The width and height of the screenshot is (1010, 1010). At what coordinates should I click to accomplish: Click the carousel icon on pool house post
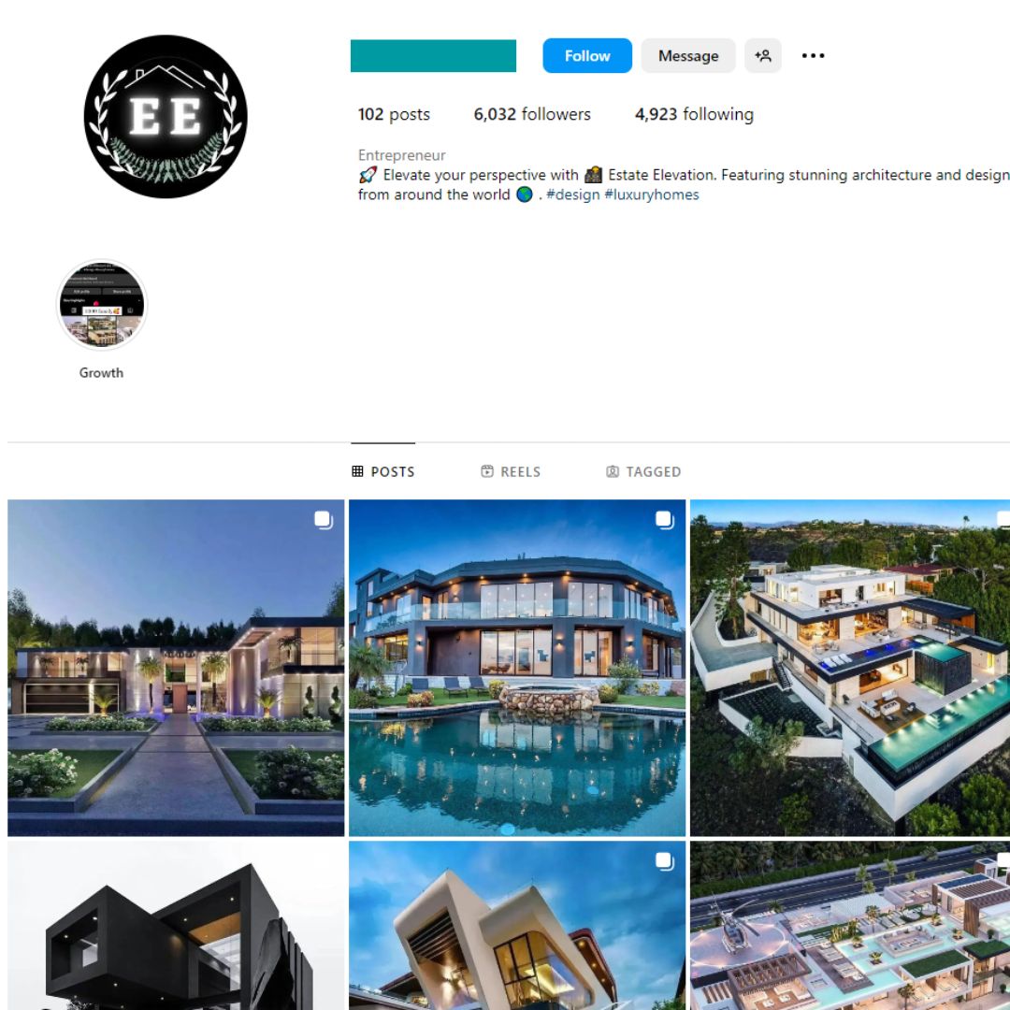pyautogui.click(x=665, y=520)
